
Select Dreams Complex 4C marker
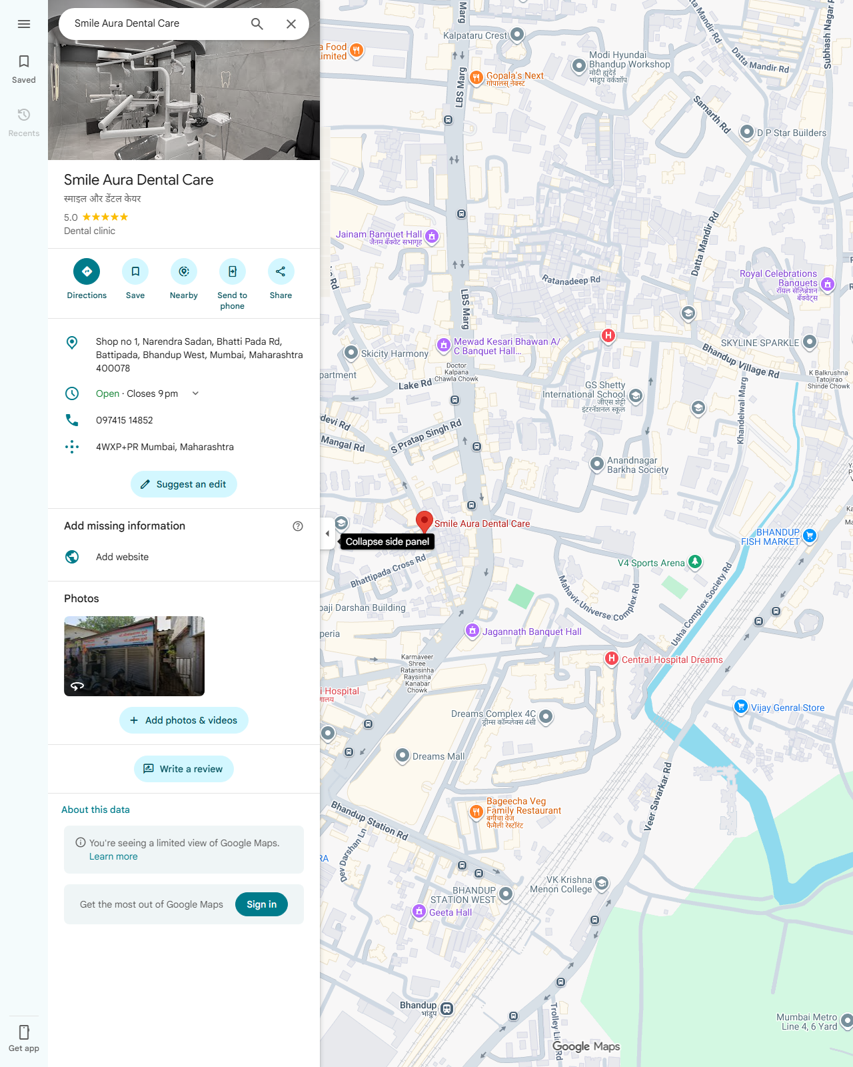click(x=546, y=716)
